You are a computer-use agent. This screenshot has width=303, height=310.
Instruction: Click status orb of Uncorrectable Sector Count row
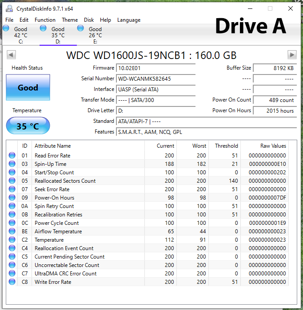(12, 265)
